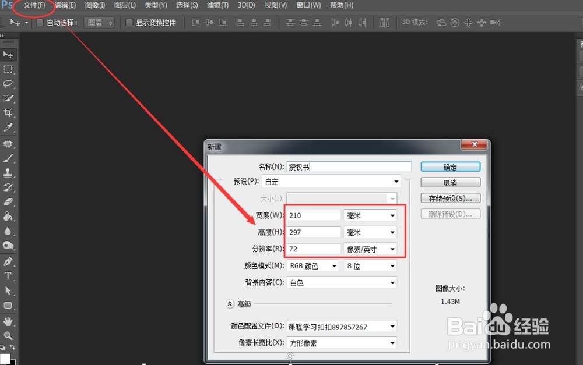This screenshot has height=365, width=583.
Task: Select the Move tool in the toolbox
Action: (x=8, y=55)
